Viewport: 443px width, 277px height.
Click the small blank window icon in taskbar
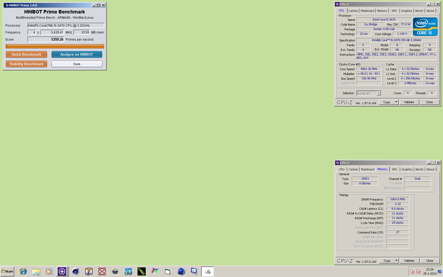168,271
